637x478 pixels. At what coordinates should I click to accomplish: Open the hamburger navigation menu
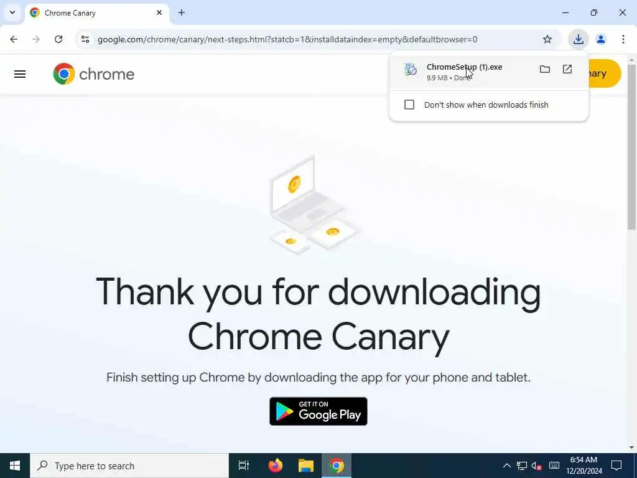point(20,75)
